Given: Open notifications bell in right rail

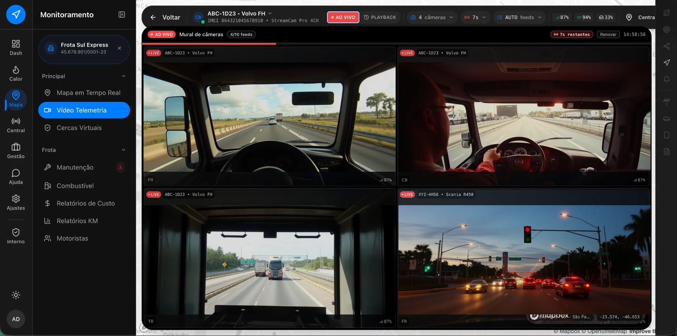Looking at the screenshot, I should coord(666,79).
